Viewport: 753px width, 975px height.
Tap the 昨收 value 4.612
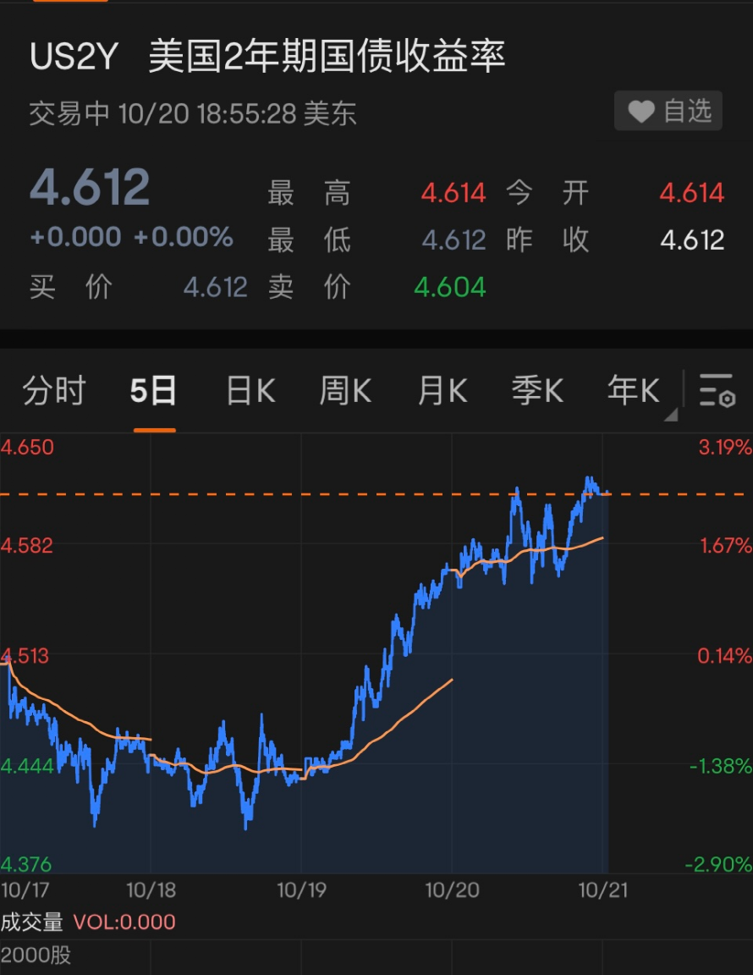coord(692,240)
